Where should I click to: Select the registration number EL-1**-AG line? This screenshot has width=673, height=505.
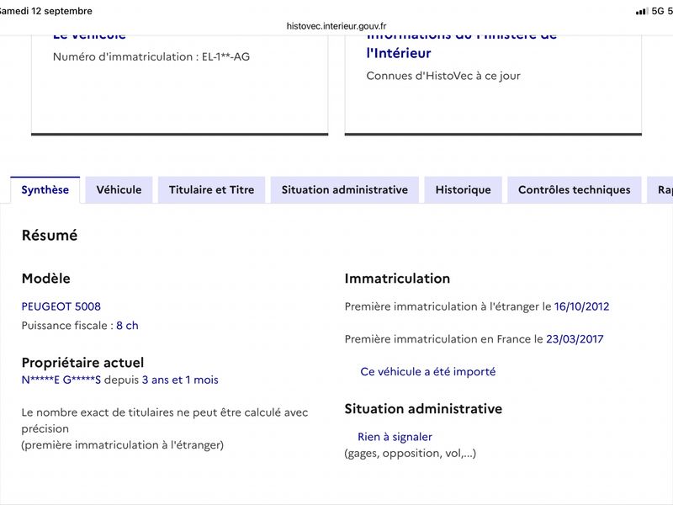click(x=151, y=56)
